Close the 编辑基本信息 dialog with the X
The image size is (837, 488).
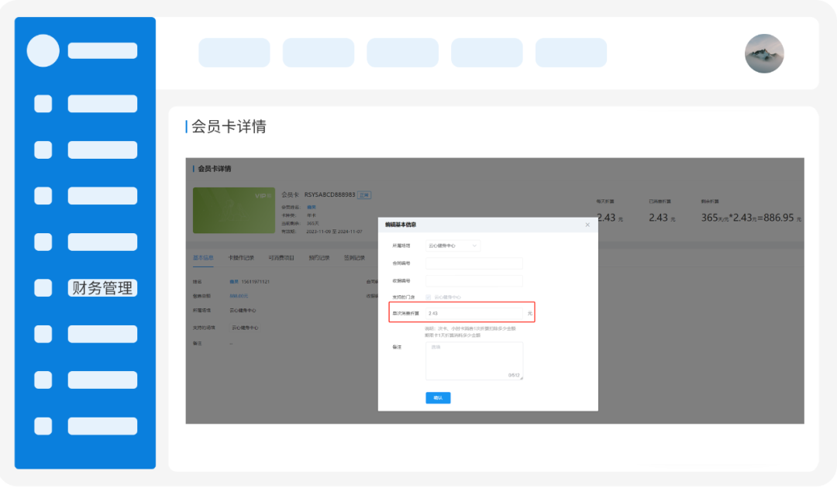pyautogui.click(x=587, y=225)
